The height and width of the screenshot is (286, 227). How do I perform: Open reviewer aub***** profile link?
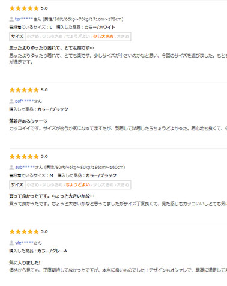pos(25,168)
